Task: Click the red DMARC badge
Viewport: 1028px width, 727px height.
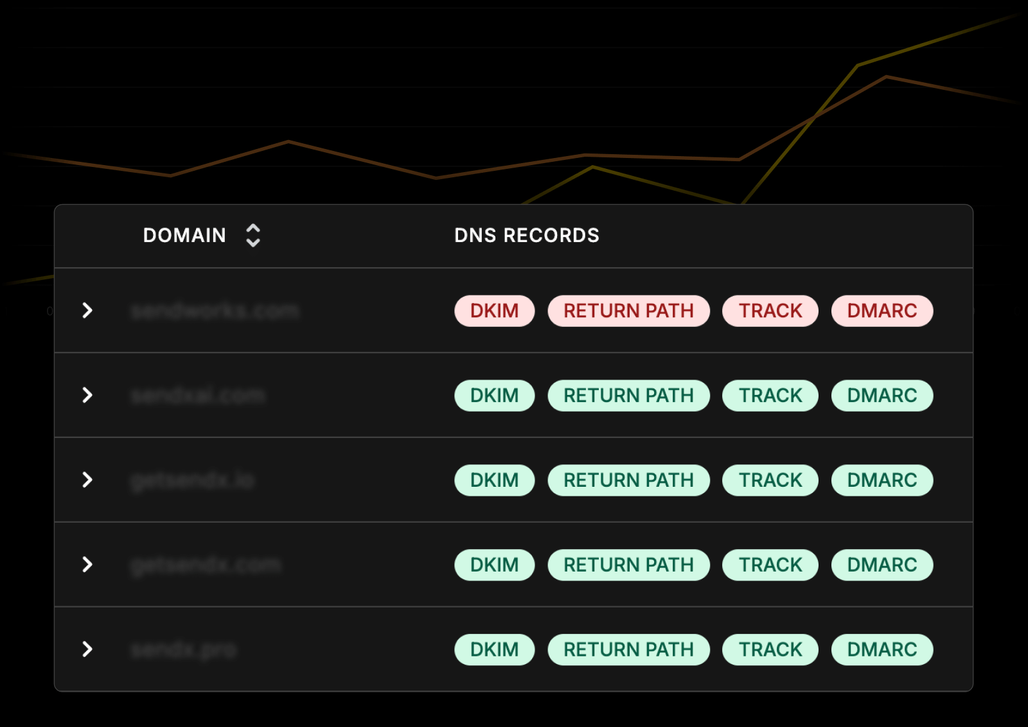Action: click(882, 311)
